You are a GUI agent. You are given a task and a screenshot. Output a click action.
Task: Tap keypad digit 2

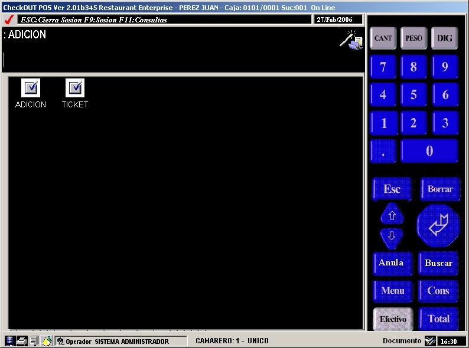413,123
